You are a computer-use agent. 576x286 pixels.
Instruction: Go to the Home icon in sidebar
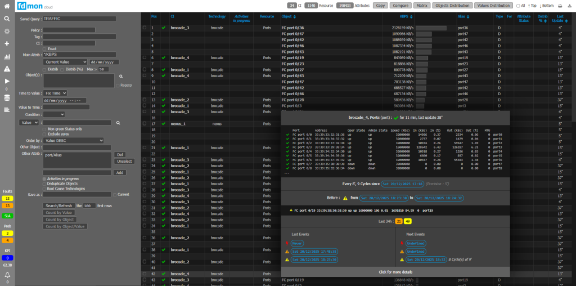(7, 5)
